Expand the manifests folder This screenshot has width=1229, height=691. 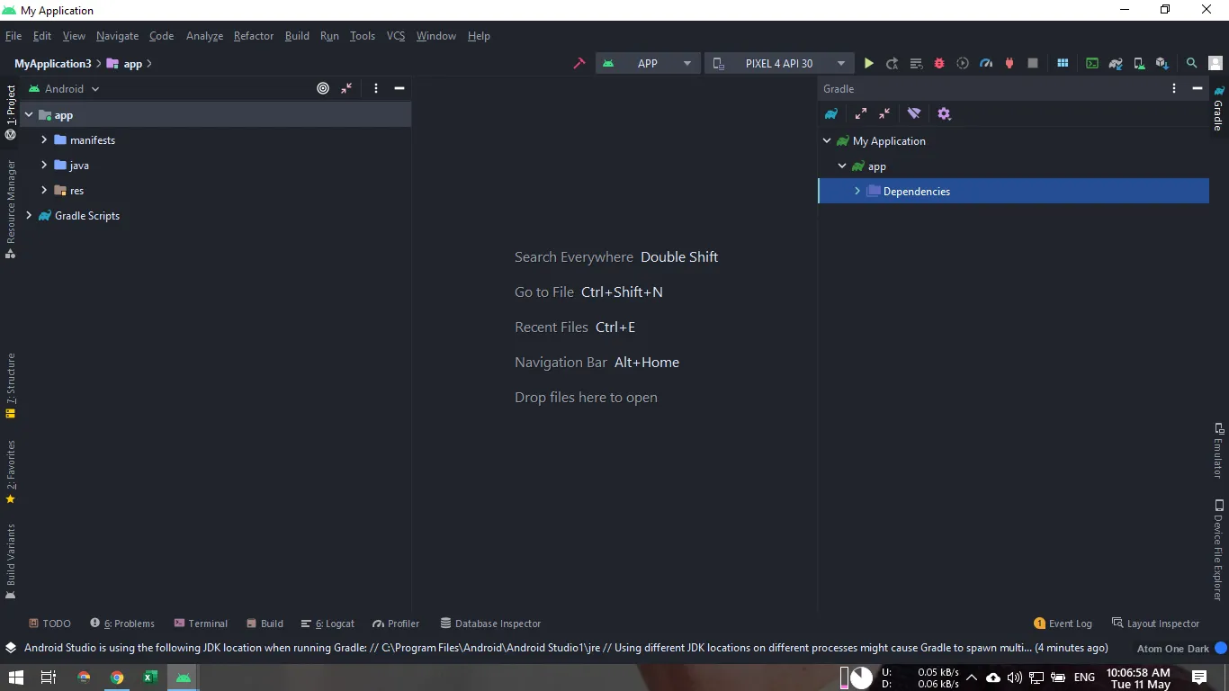coord(44,140)
